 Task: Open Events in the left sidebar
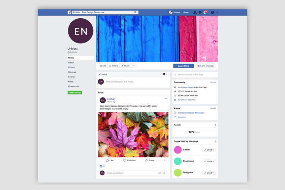[x=71, y=77]
